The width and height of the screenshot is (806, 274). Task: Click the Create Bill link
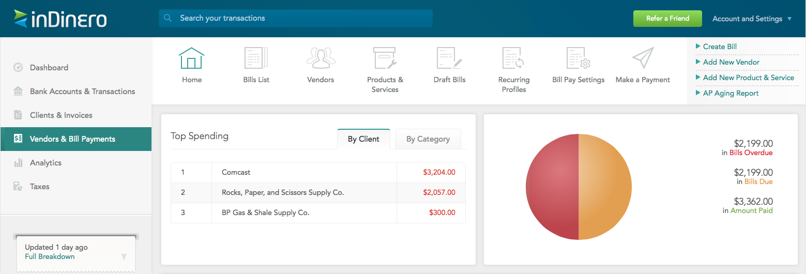click(720, 47)
